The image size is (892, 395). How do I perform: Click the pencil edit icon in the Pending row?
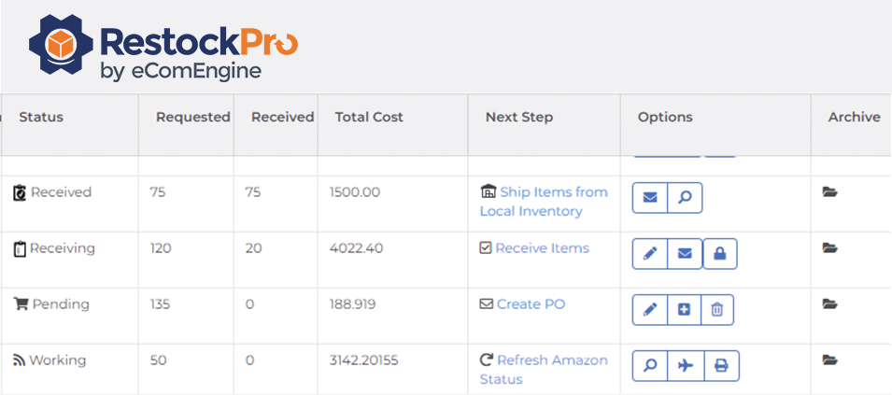650,310
